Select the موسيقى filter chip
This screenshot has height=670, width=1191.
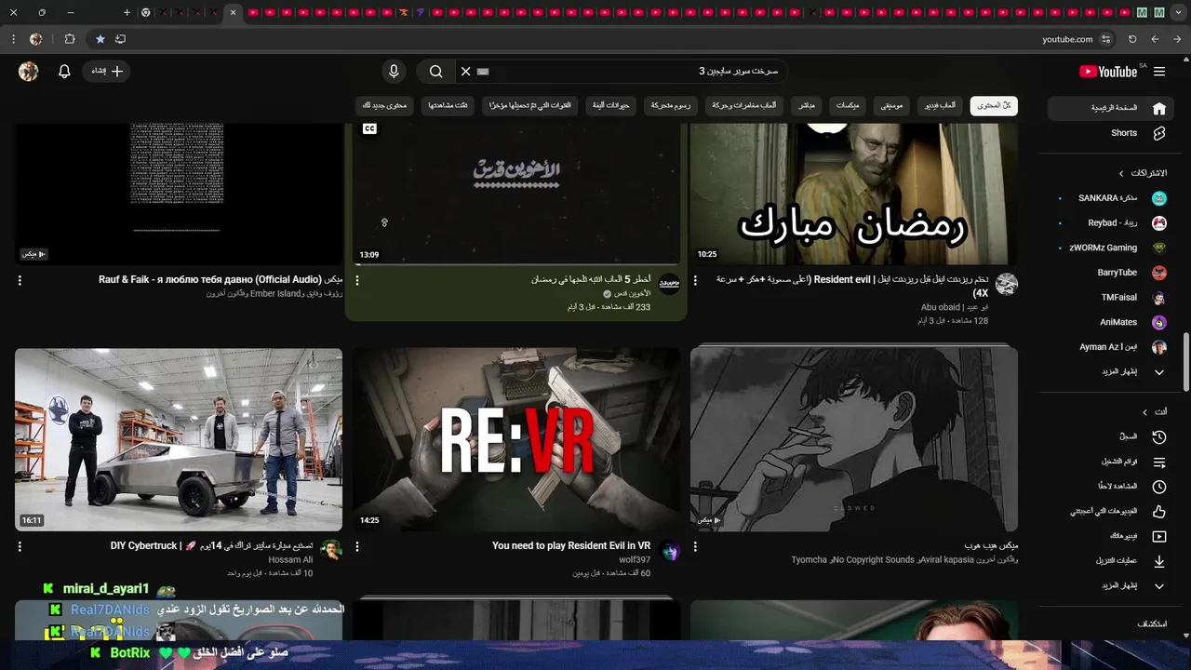891,106
